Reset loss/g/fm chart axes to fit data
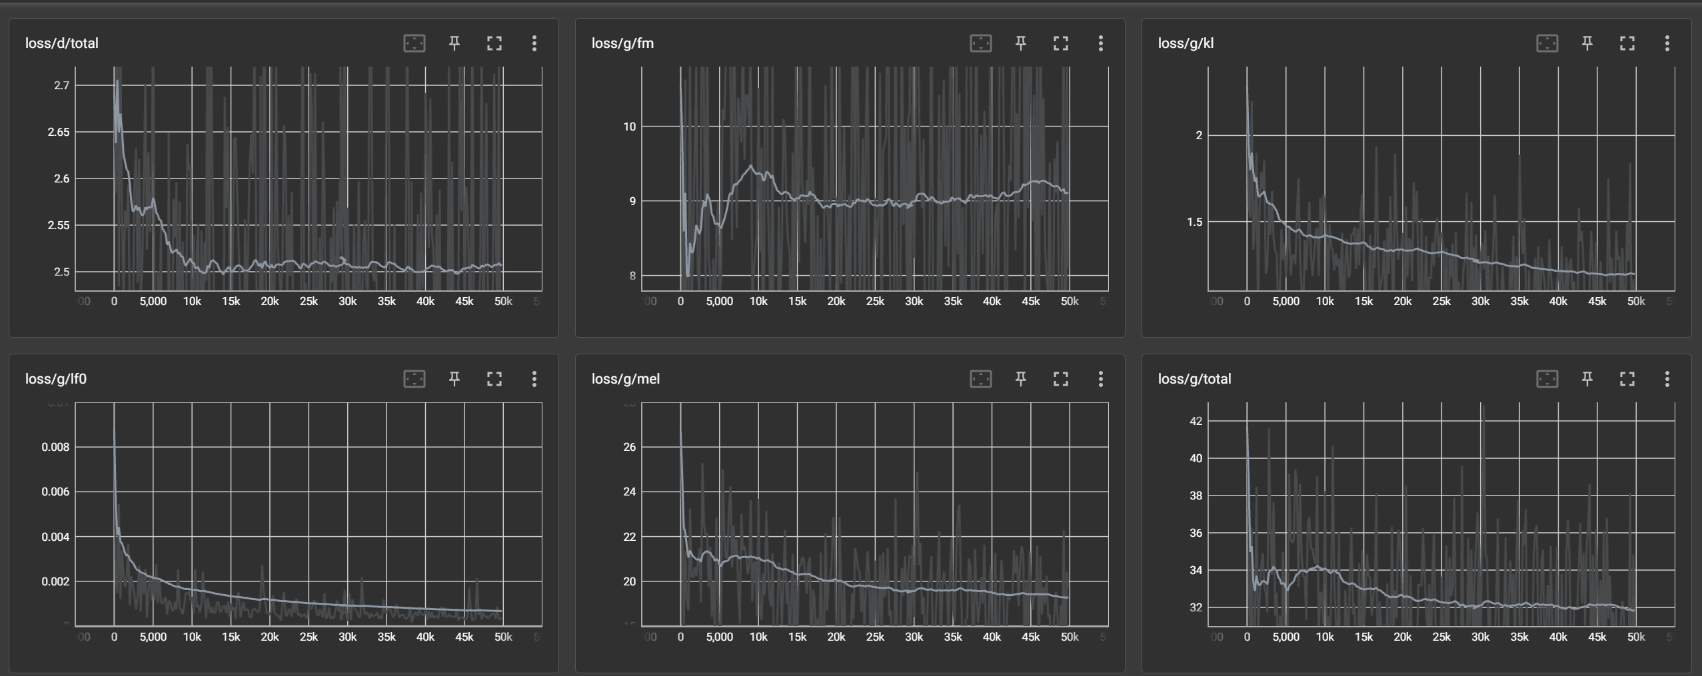 tap(980, 43)
